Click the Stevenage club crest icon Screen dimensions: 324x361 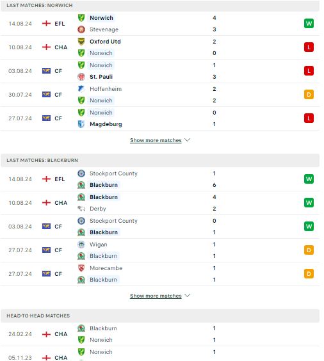(81, 29)
